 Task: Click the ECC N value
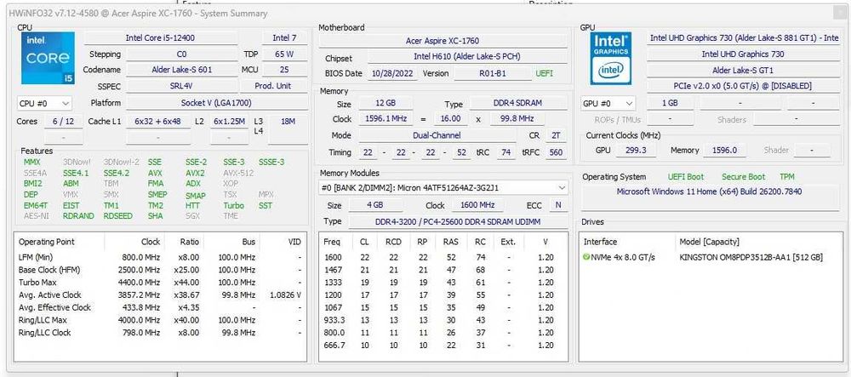coord(557,206)
